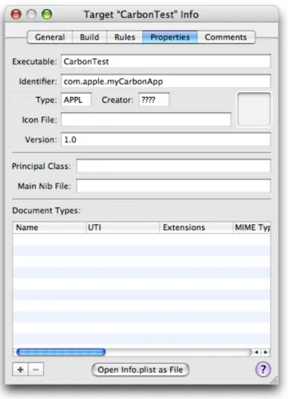The image size is (288, 399).
Task: Click the gray minimize window button
Action: pyautogui.click(x=32, y=14)
